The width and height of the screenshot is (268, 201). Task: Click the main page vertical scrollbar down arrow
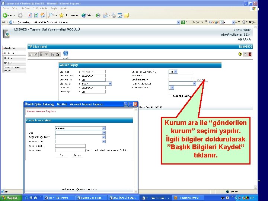pyautogui.click(x=255, y=187)
